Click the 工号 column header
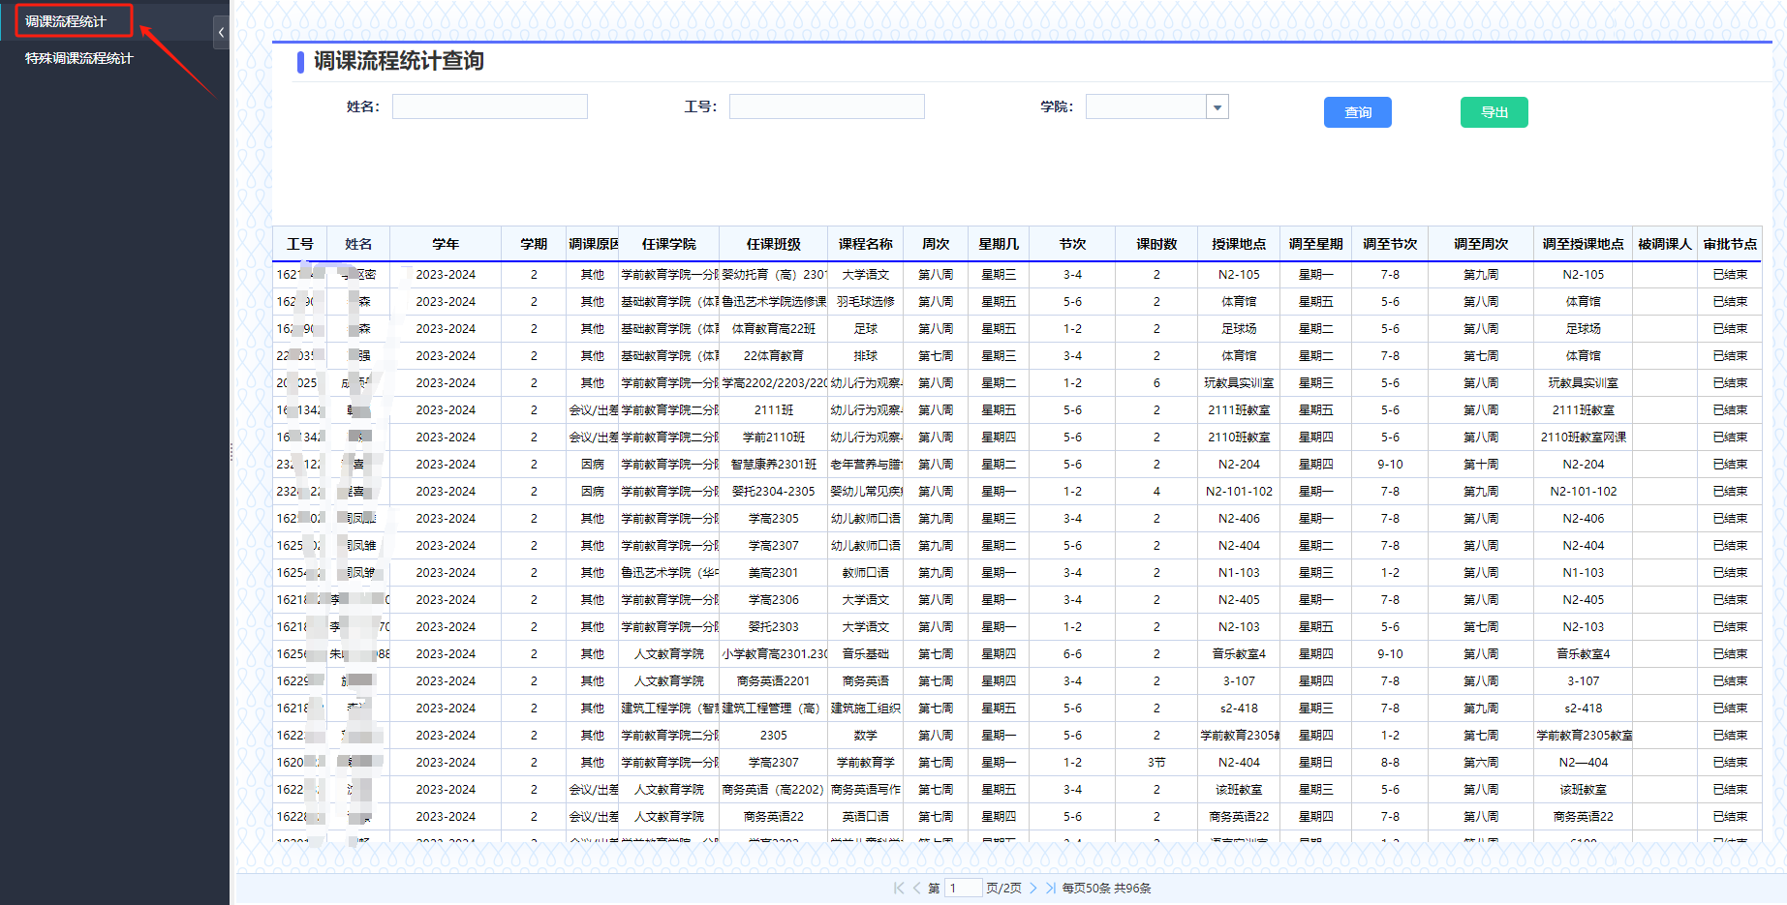Viewport: 1787px width, 905px height. pyautogui.click(x=300, y=244)
